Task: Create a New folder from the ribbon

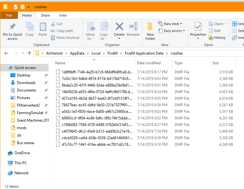Action: click(x=150, y=31)
